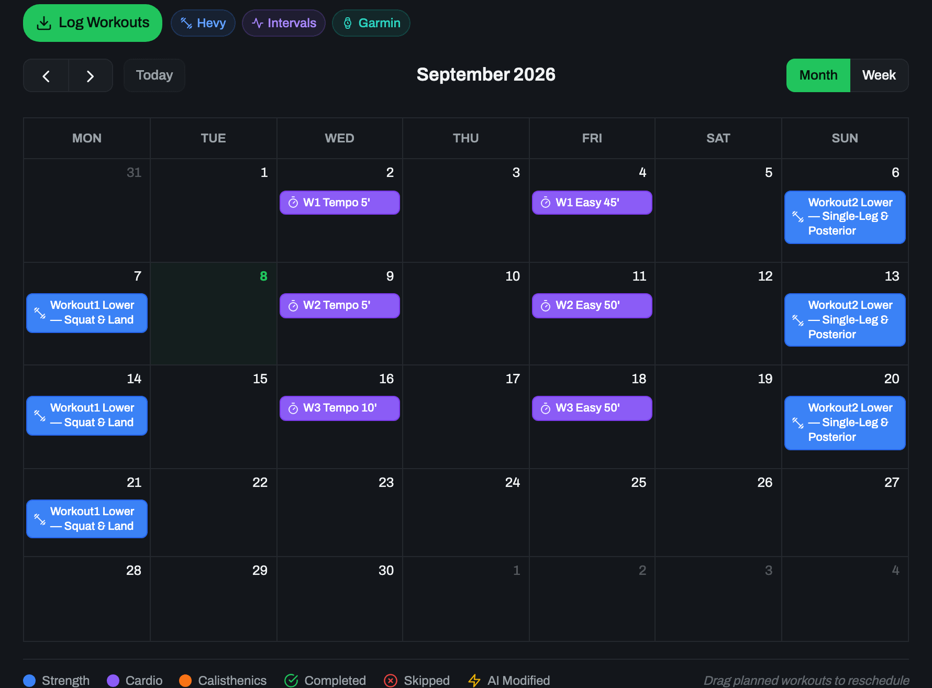Viewport: 932px width, 688px height.
Task: Open the W2 Tempo 5' workout
Action: pyautogui.click(x=340, y=306)
